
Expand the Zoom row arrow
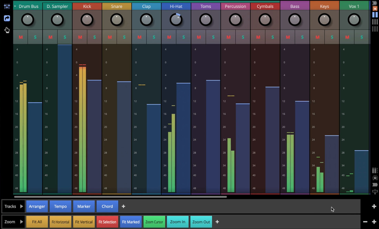click(x=21, y=222)
